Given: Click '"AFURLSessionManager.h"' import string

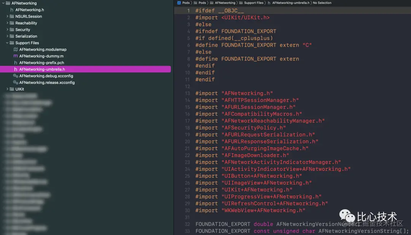Looking at the screenshot, I should (x=258, y=107).
